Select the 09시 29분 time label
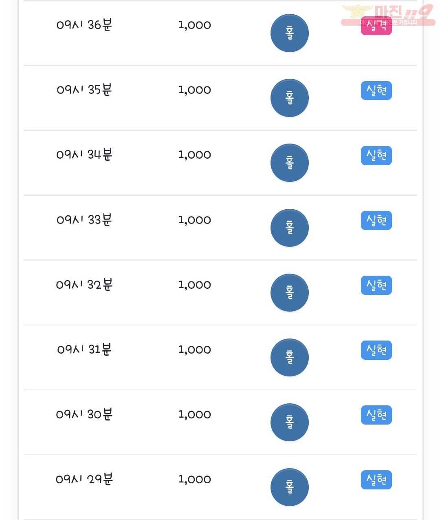Image resolution: width=440 pixels, height=520 pixels. 84,479
